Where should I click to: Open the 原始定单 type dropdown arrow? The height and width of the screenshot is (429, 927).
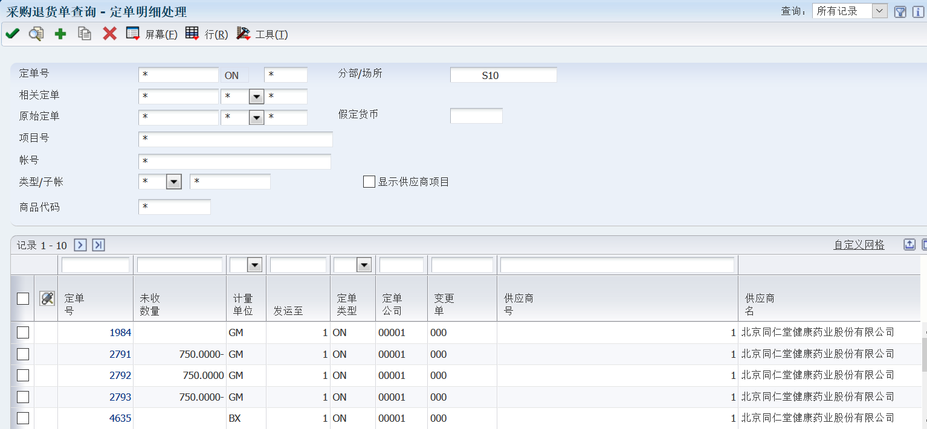click(257, 118)
